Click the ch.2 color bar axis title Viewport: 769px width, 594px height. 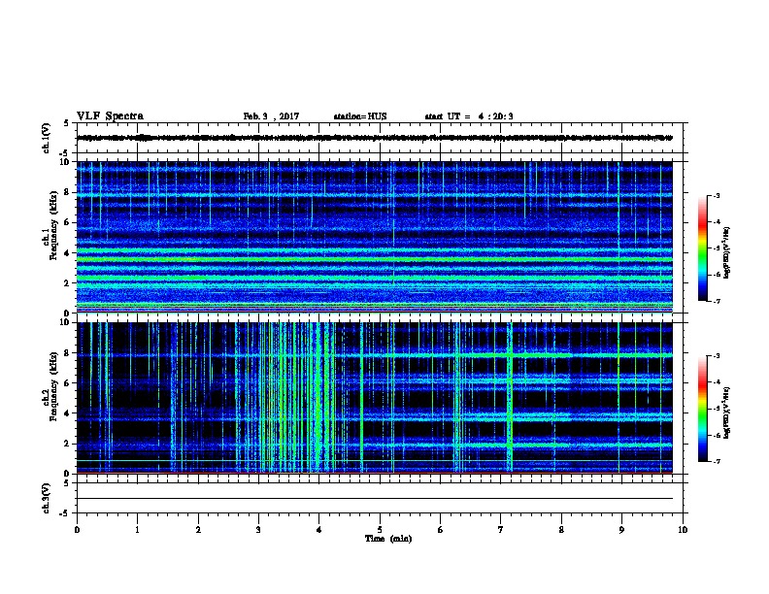click(727, 412)
